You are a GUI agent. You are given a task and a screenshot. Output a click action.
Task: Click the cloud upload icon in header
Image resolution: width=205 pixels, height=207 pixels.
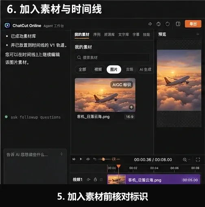click(150, 24)
